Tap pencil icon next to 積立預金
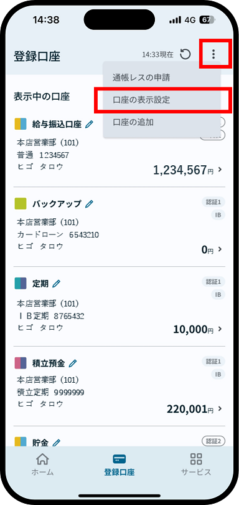This screenshot has width=239, height=505. [73, 363]
